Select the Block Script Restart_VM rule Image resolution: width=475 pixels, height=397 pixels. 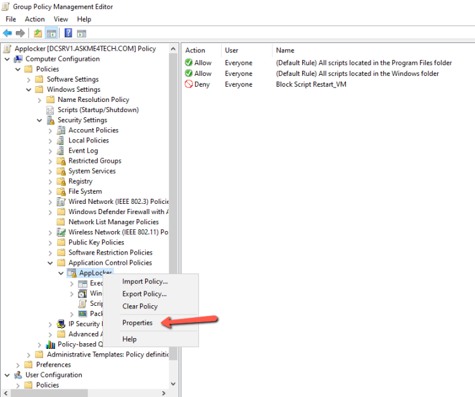(x=320, y=84)
